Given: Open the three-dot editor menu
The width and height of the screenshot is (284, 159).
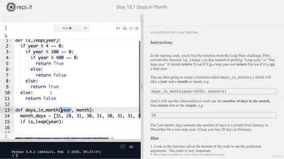Looking at the screenshot, I should point(6,28).
